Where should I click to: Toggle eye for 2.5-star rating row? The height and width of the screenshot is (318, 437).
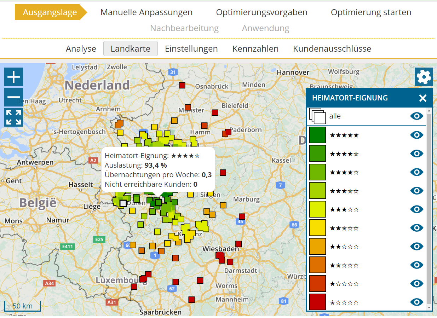(x=417, y=228)
